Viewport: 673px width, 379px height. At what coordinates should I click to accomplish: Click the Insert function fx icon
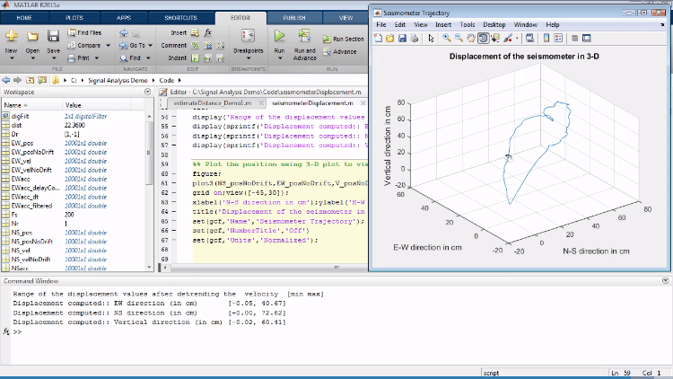pyautogui.click(x=207, y=32)
